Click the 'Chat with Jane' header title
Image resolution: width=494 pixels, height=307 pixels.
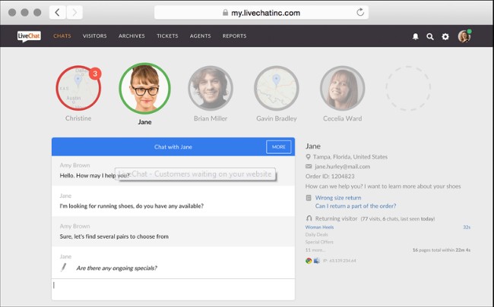point(173,147)
